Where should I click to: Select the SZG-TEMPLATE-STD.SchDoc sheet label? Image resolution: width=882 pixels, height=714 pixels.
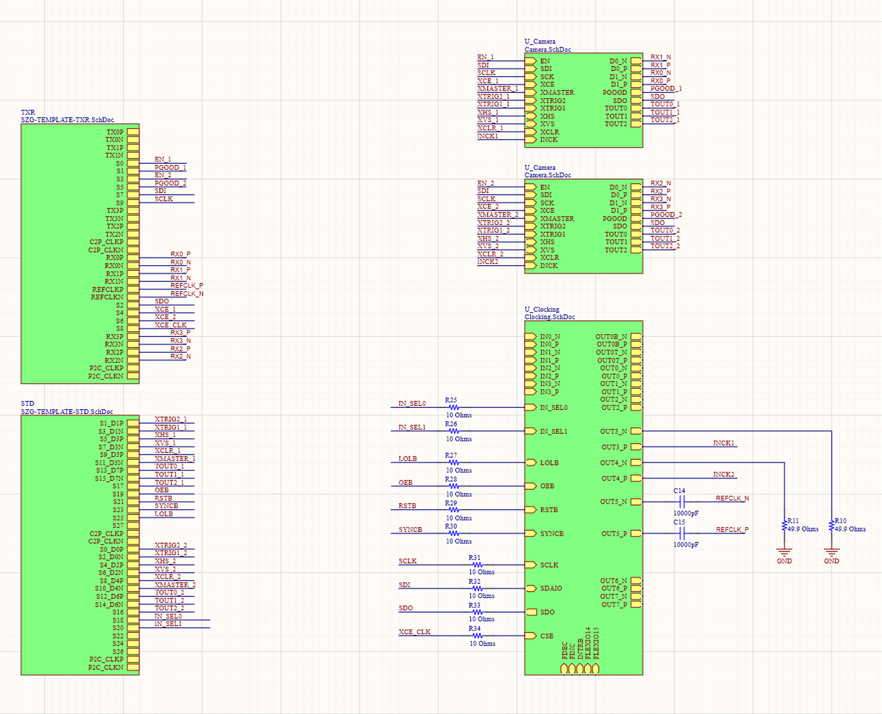(67, 411)
